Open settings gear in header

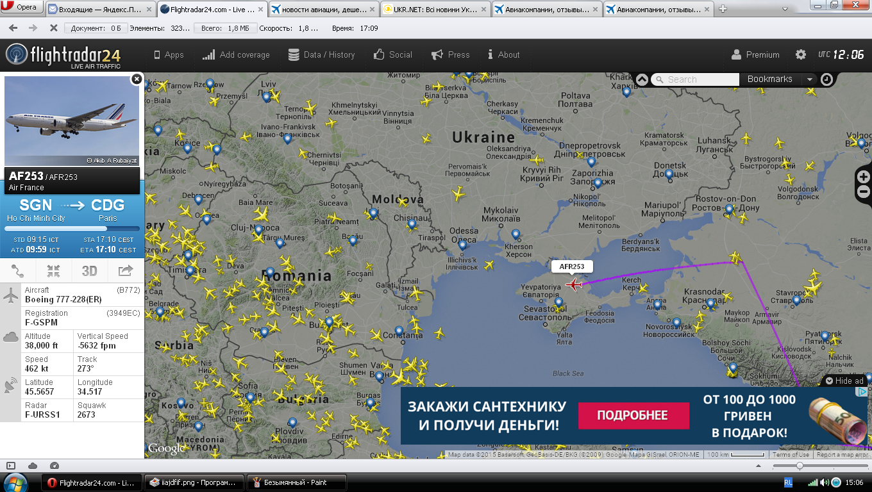(801, 55)
